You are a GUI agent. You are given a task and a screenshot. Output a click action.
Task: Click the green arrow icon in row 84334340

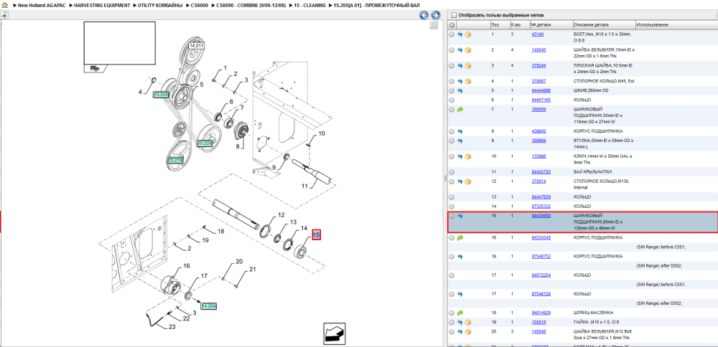(x=460, y=238)
